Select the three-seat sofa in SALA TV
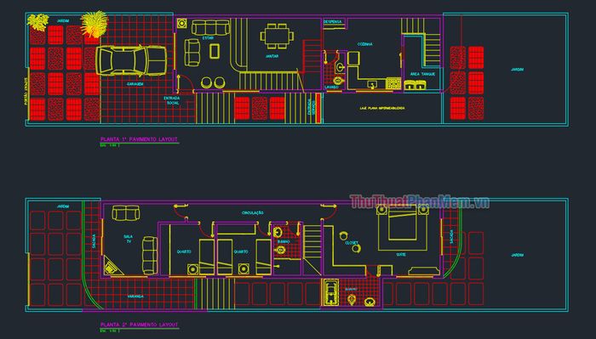596x339 pixels. pyautogui.click(x=150, y=255)
